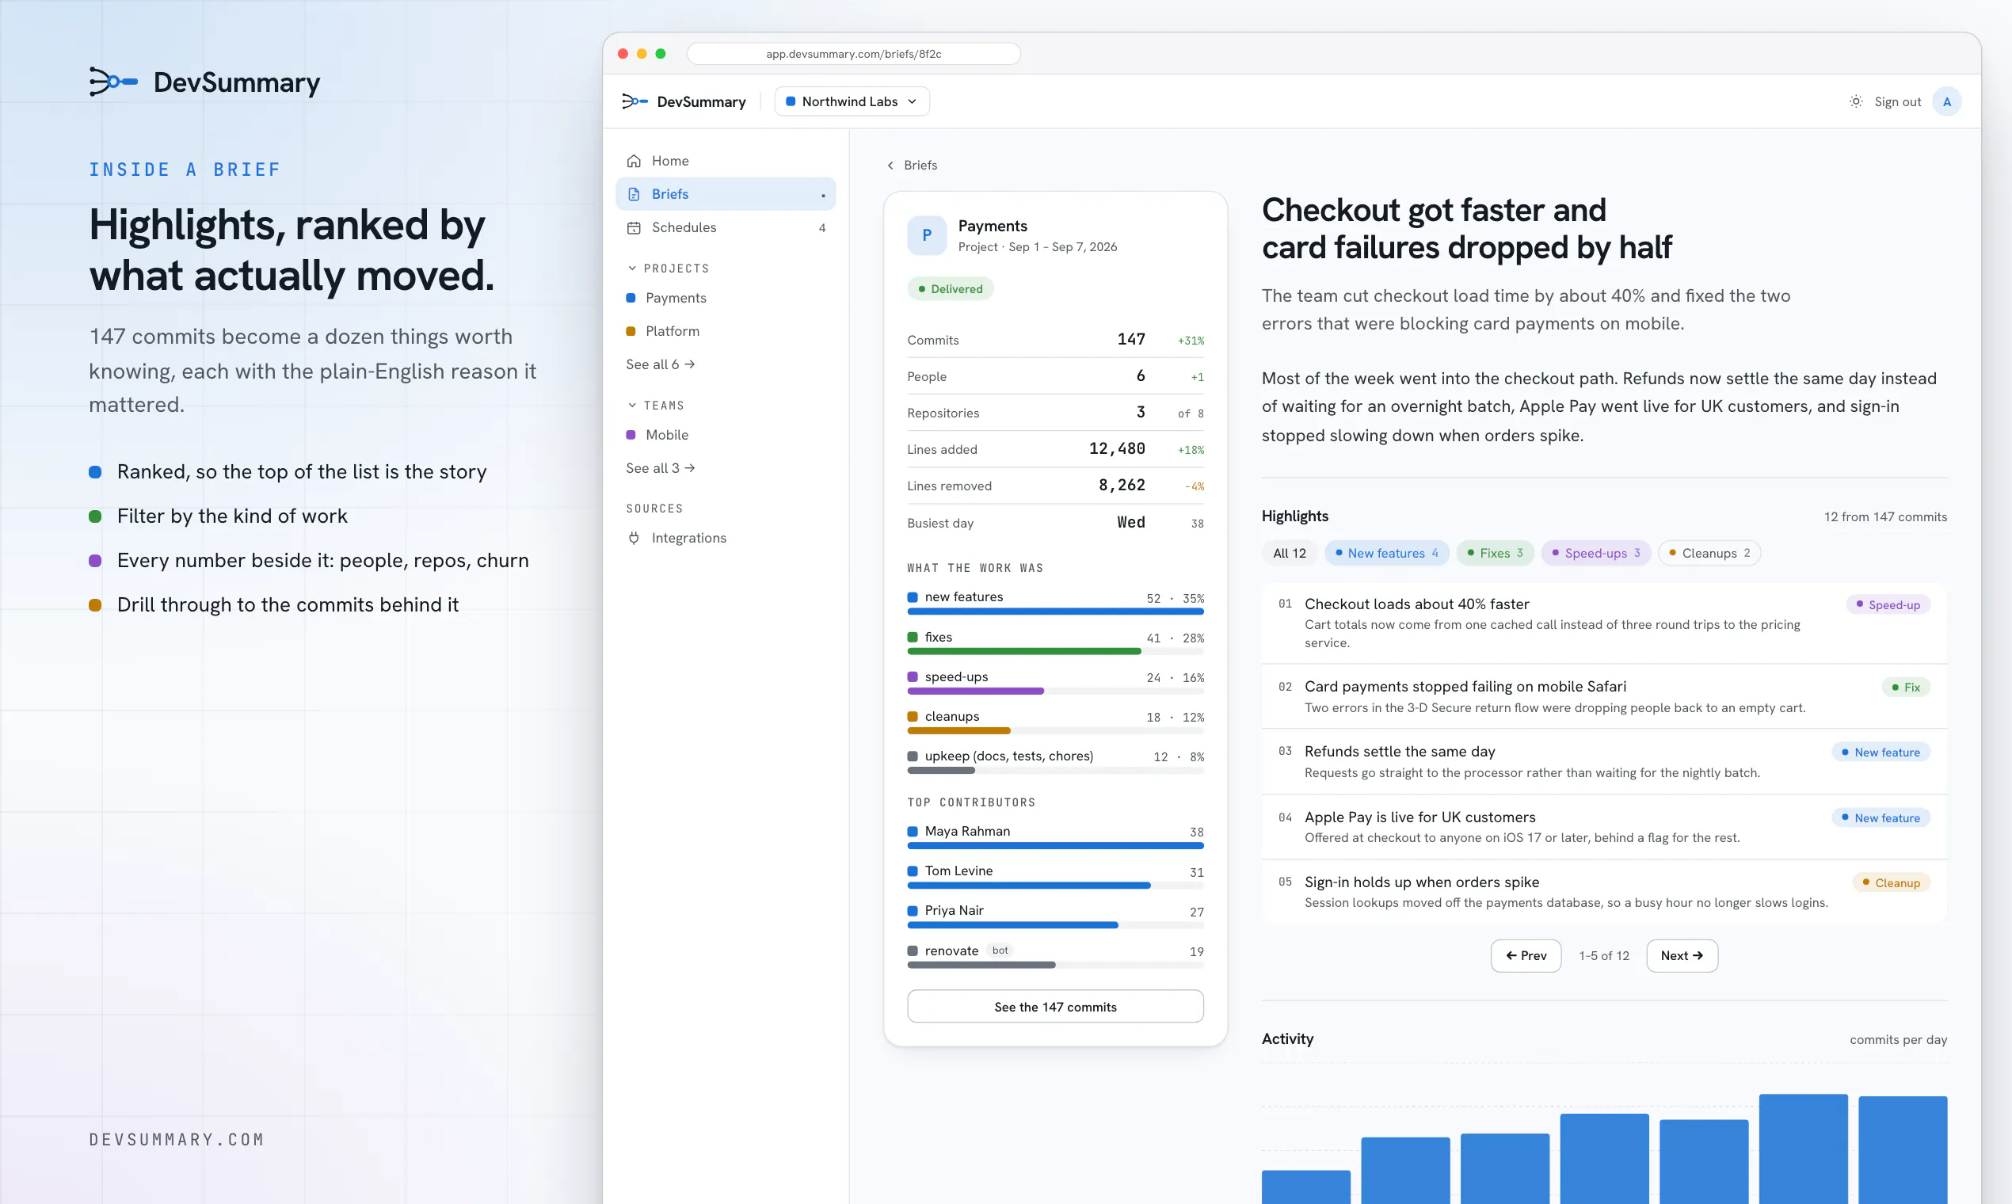
Task: Click the fixes progress bar
Action: [x=1054, y=651]
